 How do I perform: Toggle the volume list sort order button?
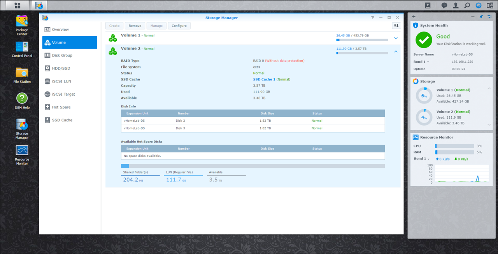[396, 26]
